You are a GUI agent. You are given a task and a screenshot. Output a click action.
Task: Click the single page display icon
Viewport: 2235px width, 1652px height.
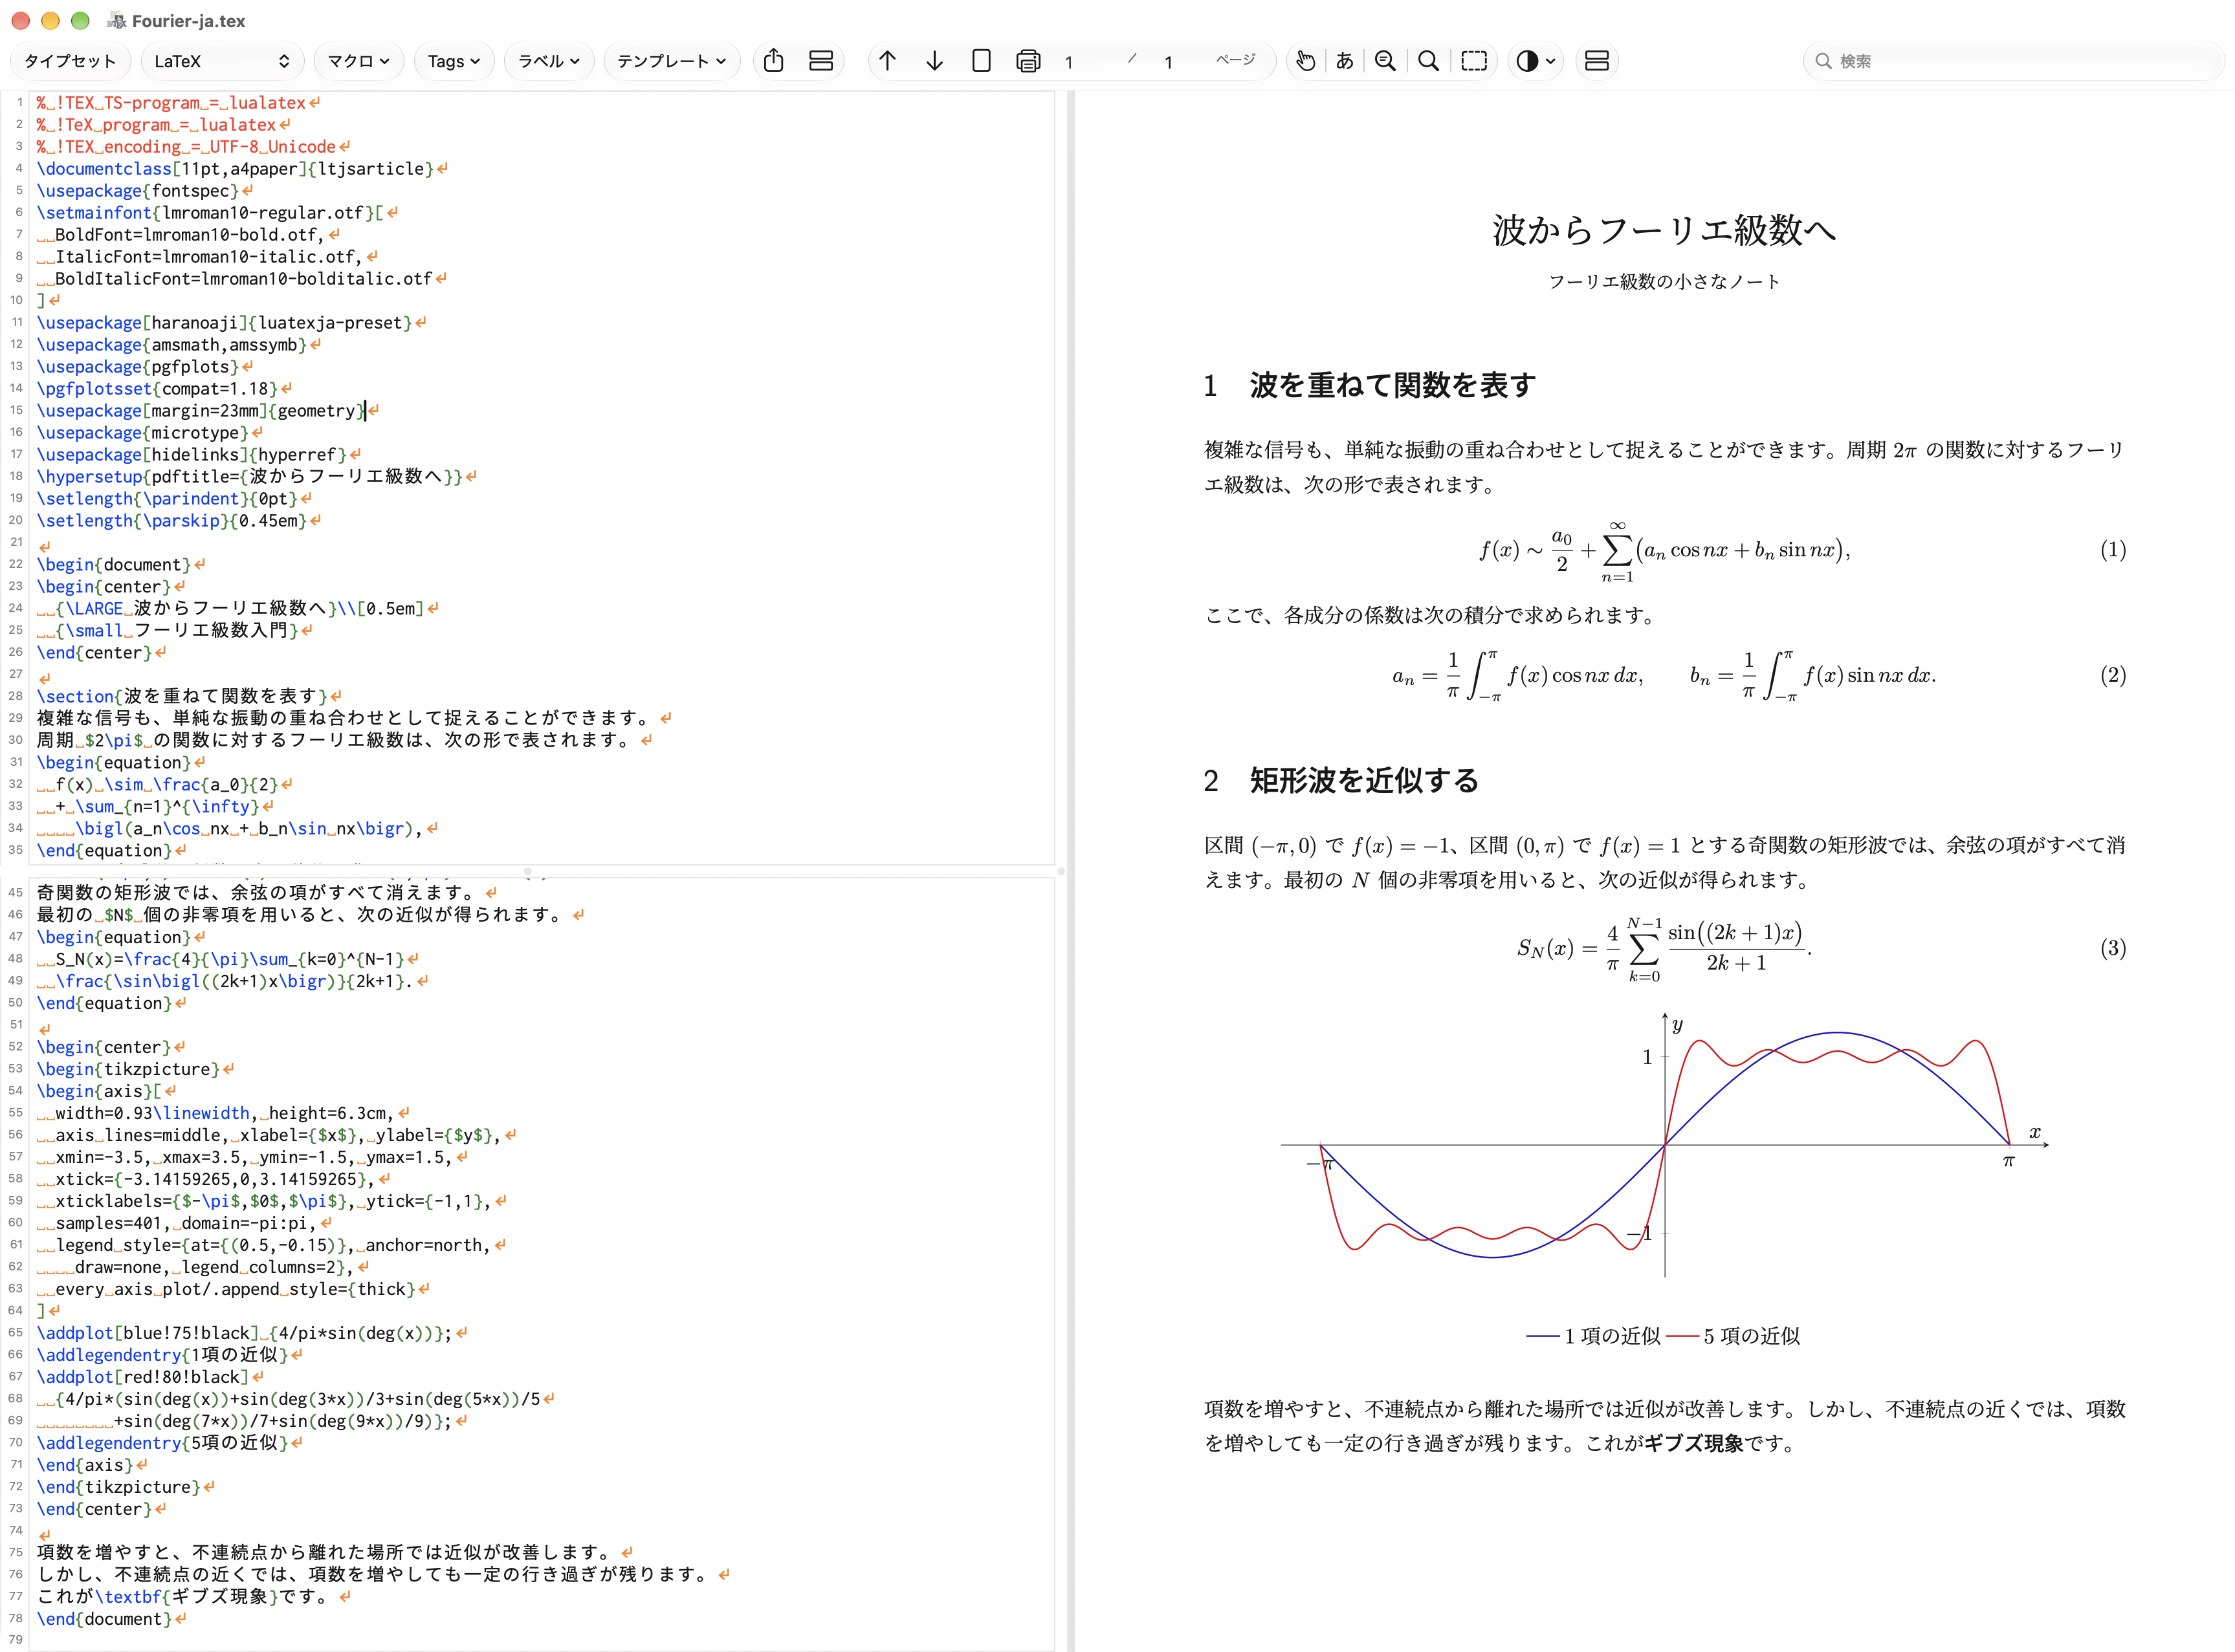click(x=982, y=61)
